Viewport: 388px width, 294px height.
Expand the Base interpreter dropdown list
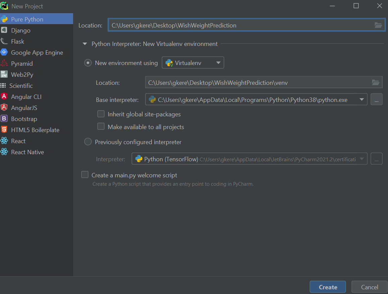tap(362, 100)
